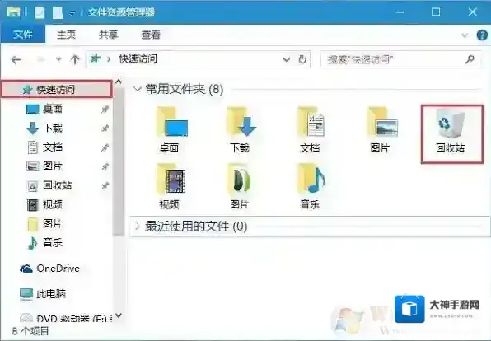
Task: Click the New folder icon in title bar
Action: (x=58, y=12)
